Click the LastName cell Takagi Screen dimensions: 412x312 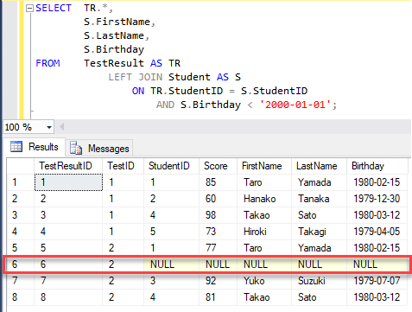pyautogui.click(x=319, y=232)
